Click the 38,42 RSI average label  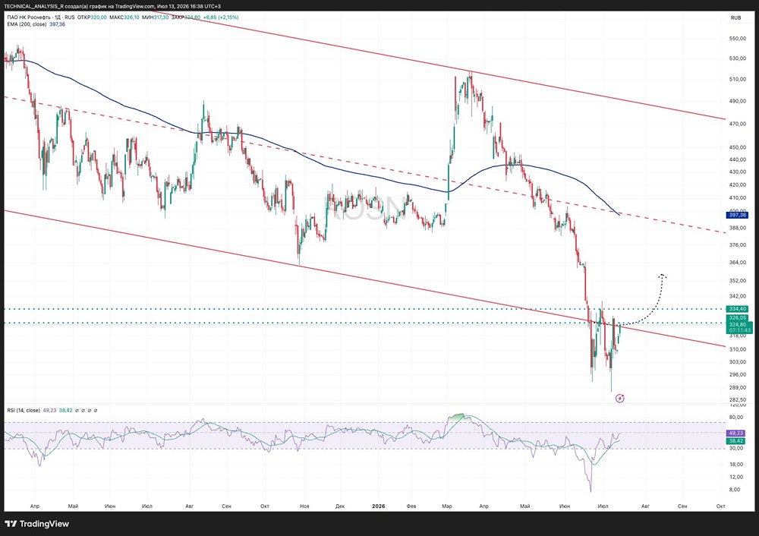tap(736, 441)
